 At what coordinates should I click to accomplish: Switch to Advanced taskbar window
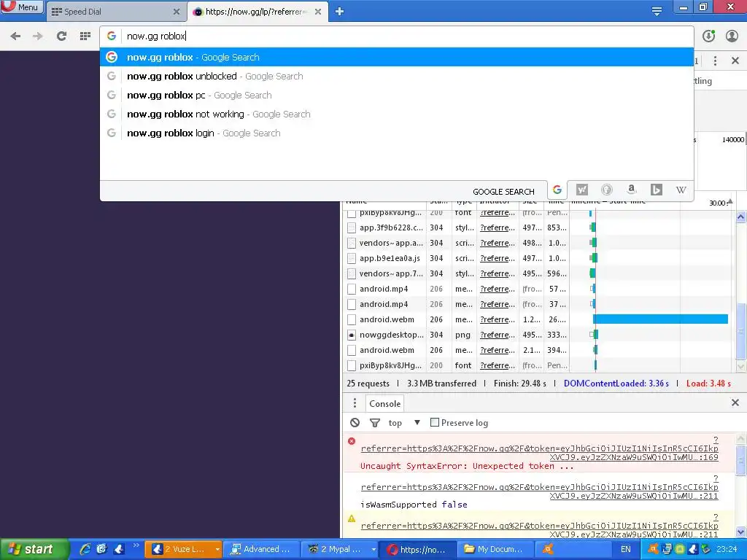tap(260, 549)
